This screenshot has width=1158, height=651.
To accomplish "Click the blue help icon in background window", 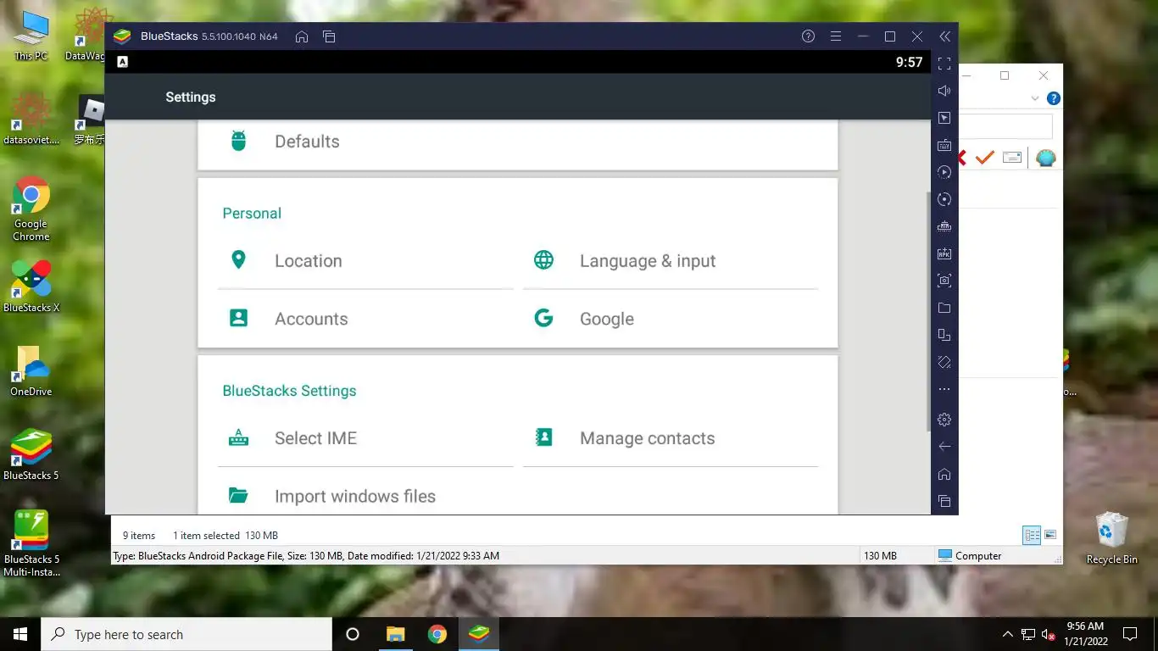I will (x=1053, y=98).
